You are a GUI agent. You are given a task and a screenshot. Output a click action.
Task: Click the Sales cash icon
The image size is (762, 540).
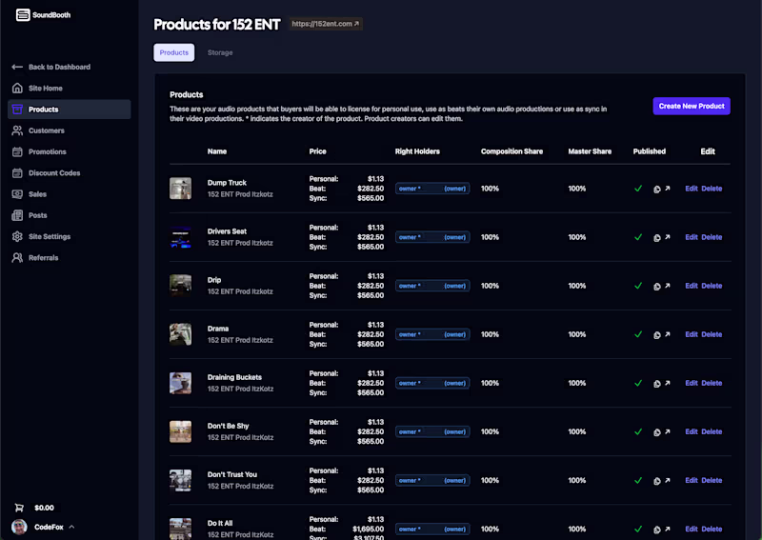click(x=17, y=194)
